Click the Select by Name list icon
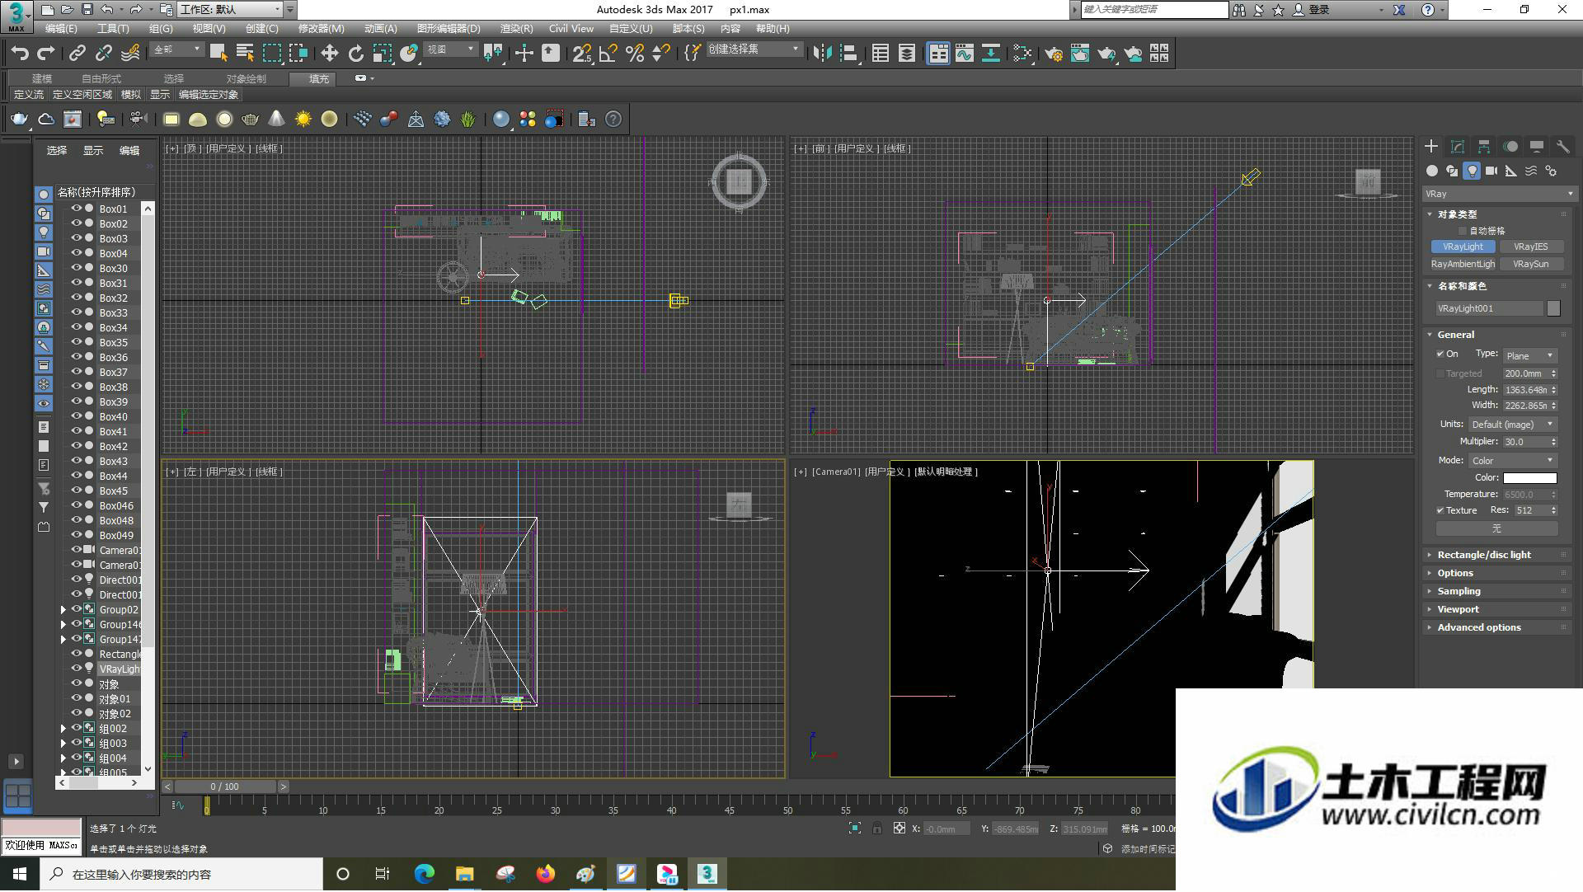1583x892 pixels. pyautogui.click(x=245, y=54)
